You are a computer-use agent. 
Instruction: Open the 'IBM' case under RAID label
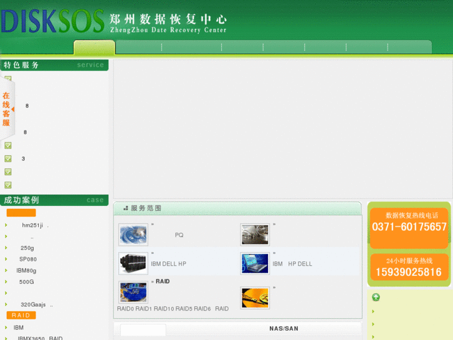pos(19,328)
